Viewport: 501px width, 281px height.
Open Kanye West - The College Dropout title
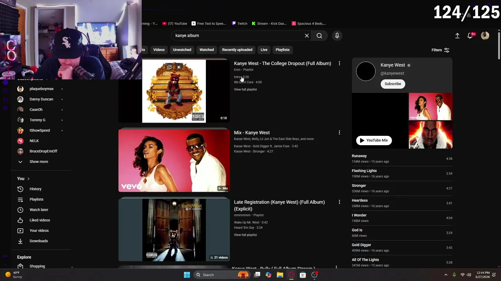click(283, 63)
